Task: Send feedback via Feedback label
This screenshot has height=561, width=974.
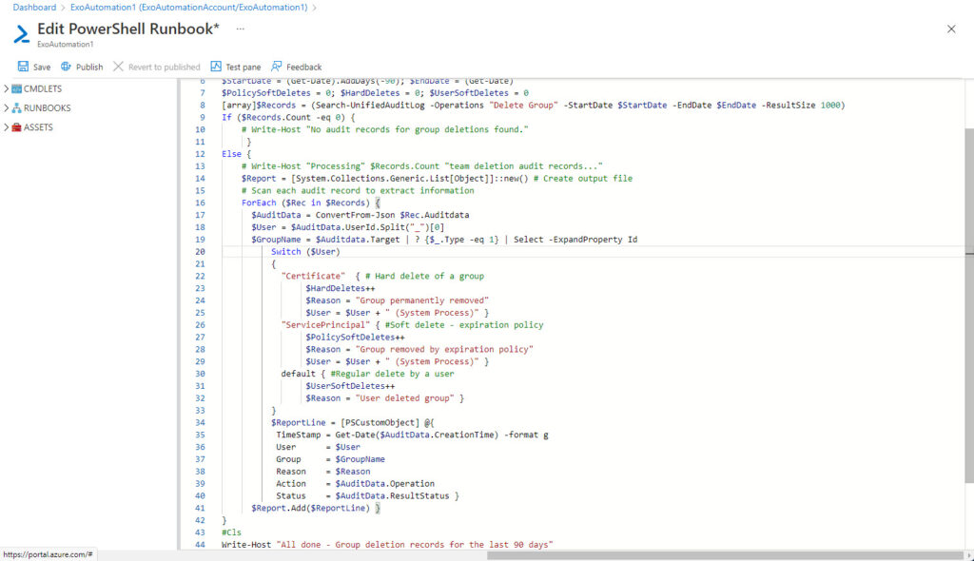Action: pyautogui.click(x=303, y=68)
